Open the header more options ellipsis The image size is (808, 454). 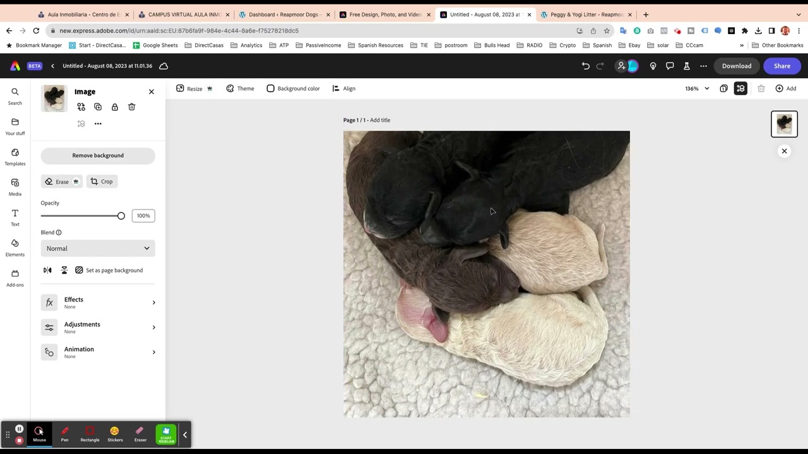click(x=703, y=66)
